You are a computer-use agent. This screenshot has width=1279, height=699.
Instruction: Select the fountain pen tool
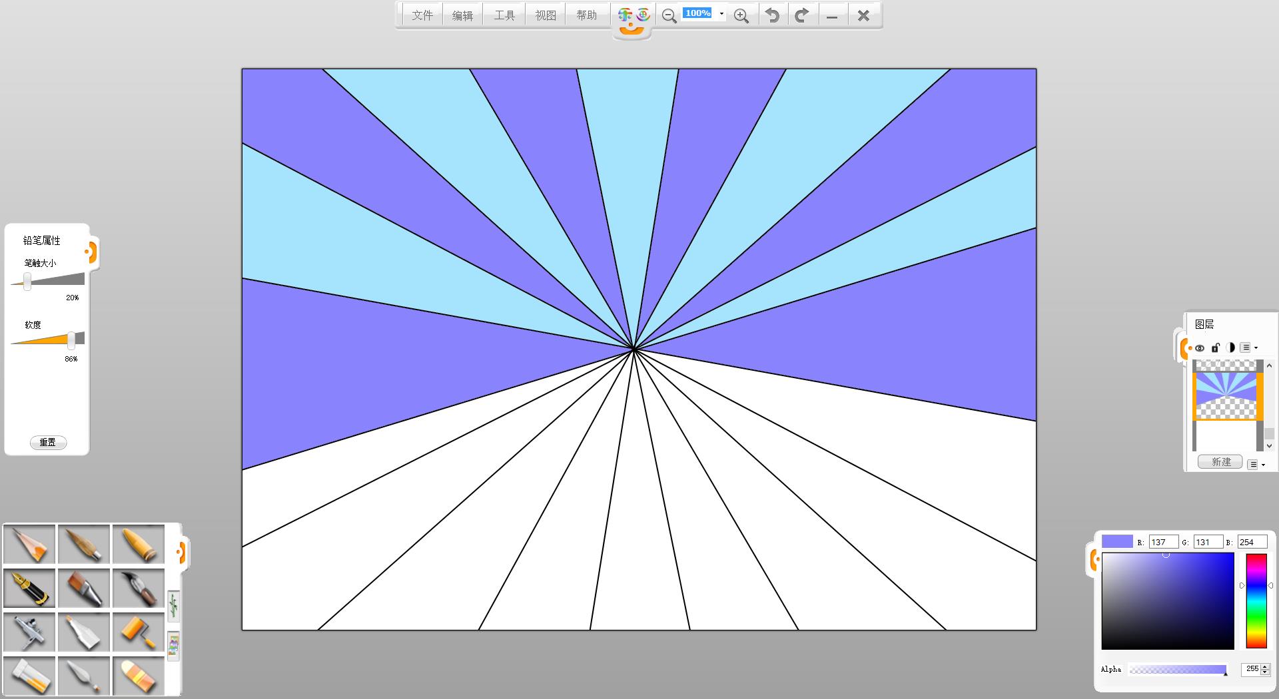(29, 588)
